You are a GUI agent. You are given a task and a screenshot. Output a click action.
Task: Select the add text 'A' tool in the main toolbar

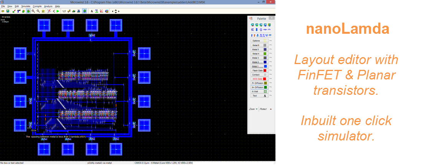click(92, 11)
